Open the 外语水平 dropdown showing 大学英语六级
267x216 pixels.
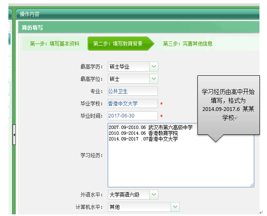tap(153, 195)
